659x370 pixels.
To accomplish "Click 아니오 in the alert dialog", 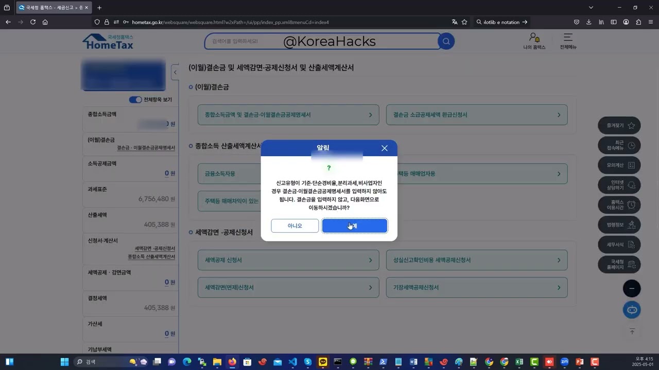I will [x=295, y=226].
